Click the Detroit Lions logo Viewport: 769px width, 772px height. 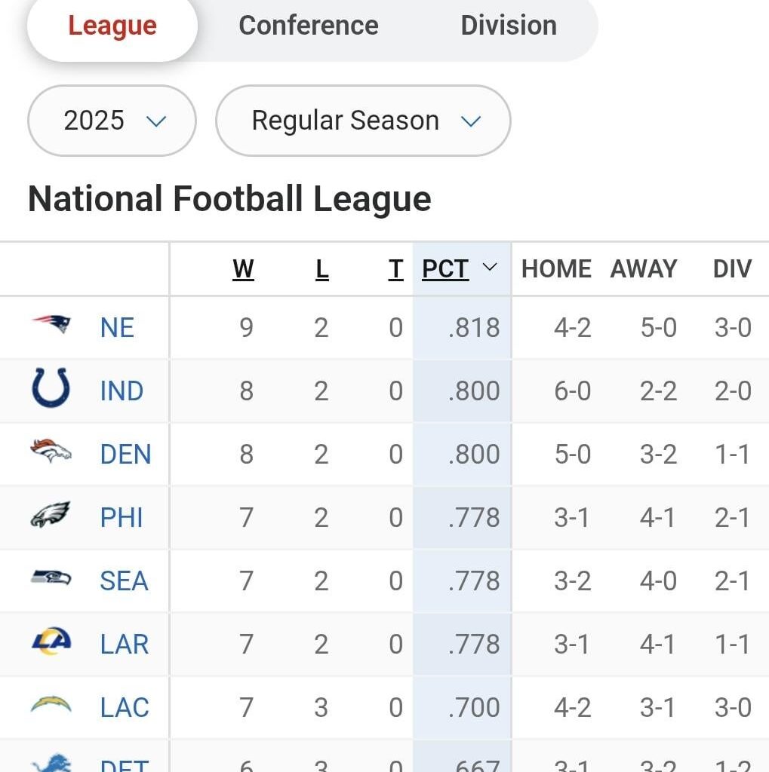[51, 763]
